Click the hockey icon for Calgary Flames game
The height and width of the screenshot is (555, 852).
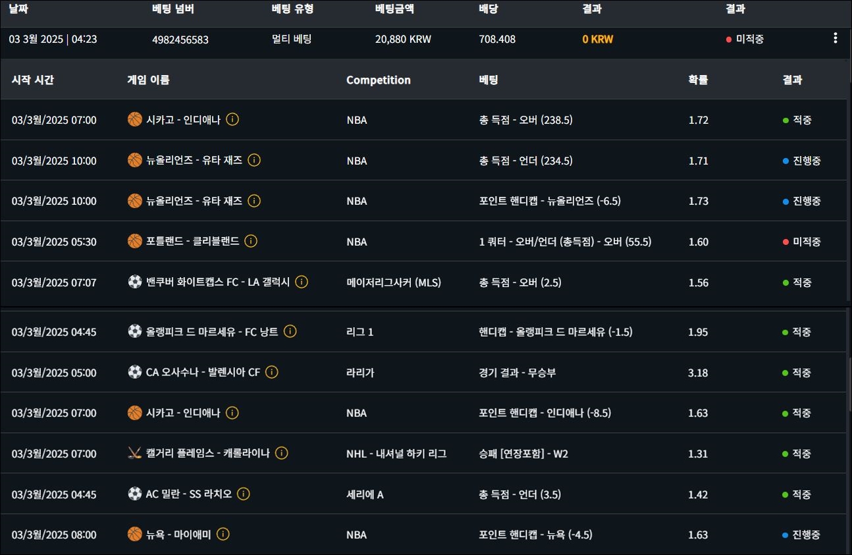[x=134, y=453]
